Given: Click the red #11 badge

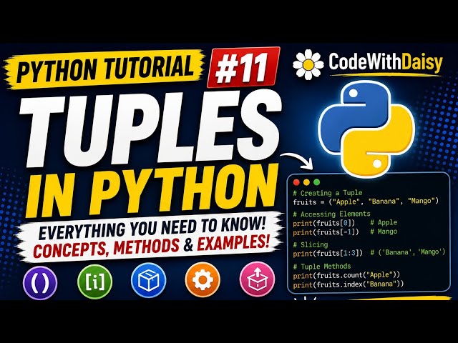Looking at the screenshot, I should 243,67.
